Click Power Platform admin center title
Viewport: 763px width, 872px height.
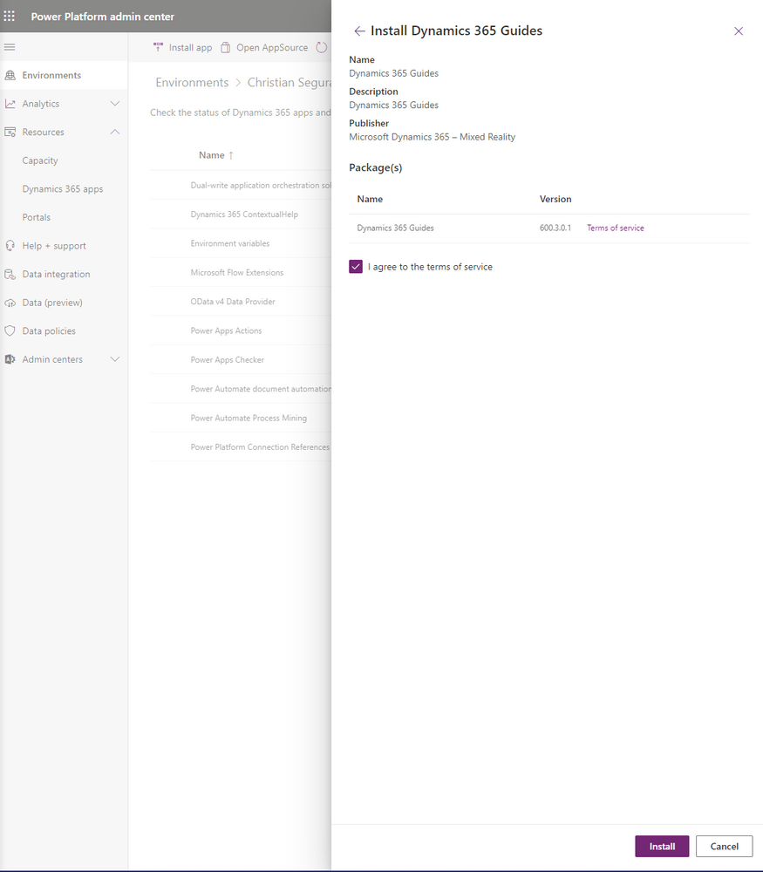[102, 17]
